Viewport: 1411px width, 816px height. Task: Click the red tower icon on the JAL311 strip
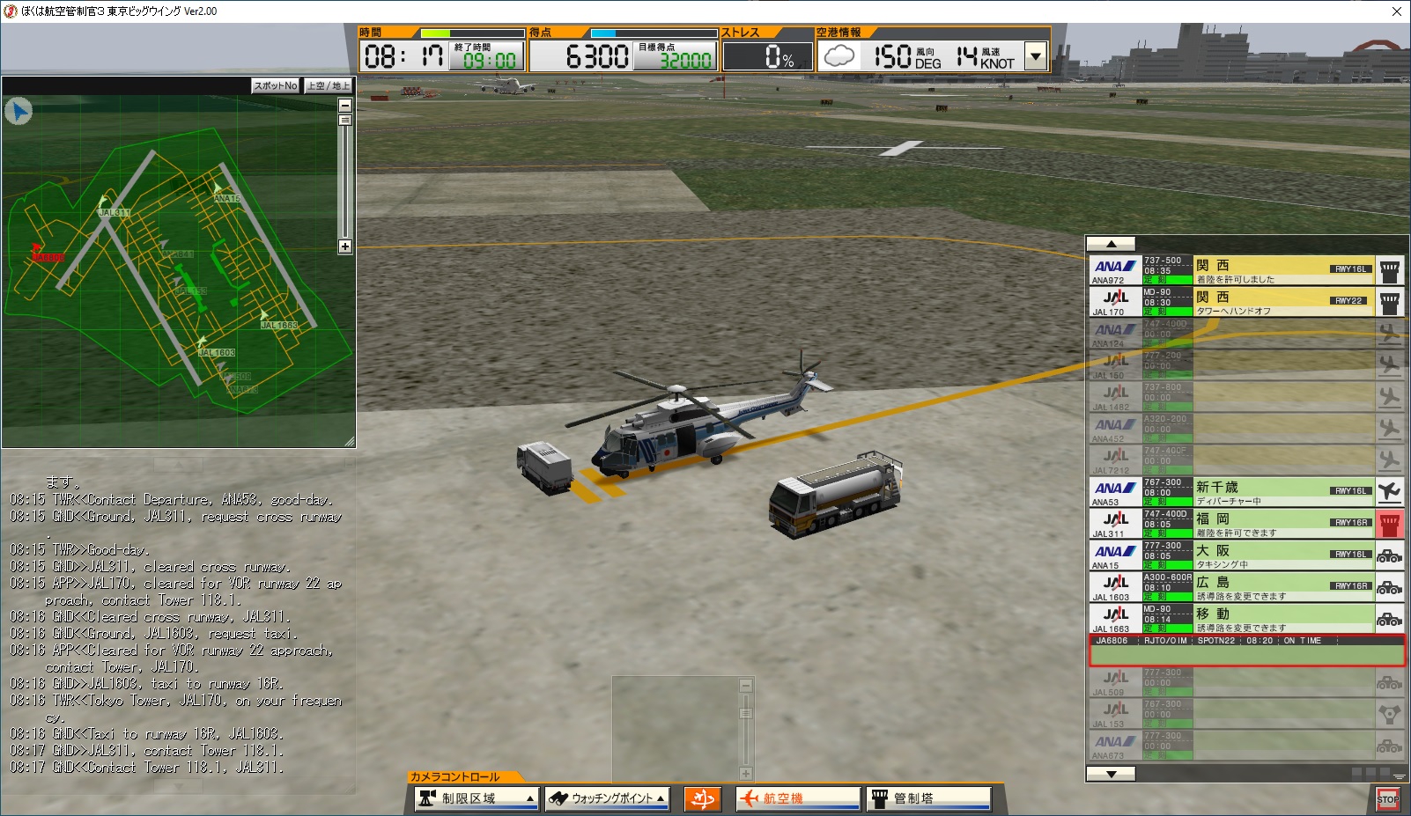1390,524
